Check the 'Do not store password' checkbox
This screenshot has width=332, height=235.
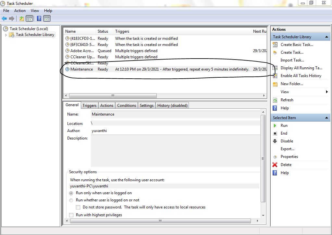coord(78,207)
